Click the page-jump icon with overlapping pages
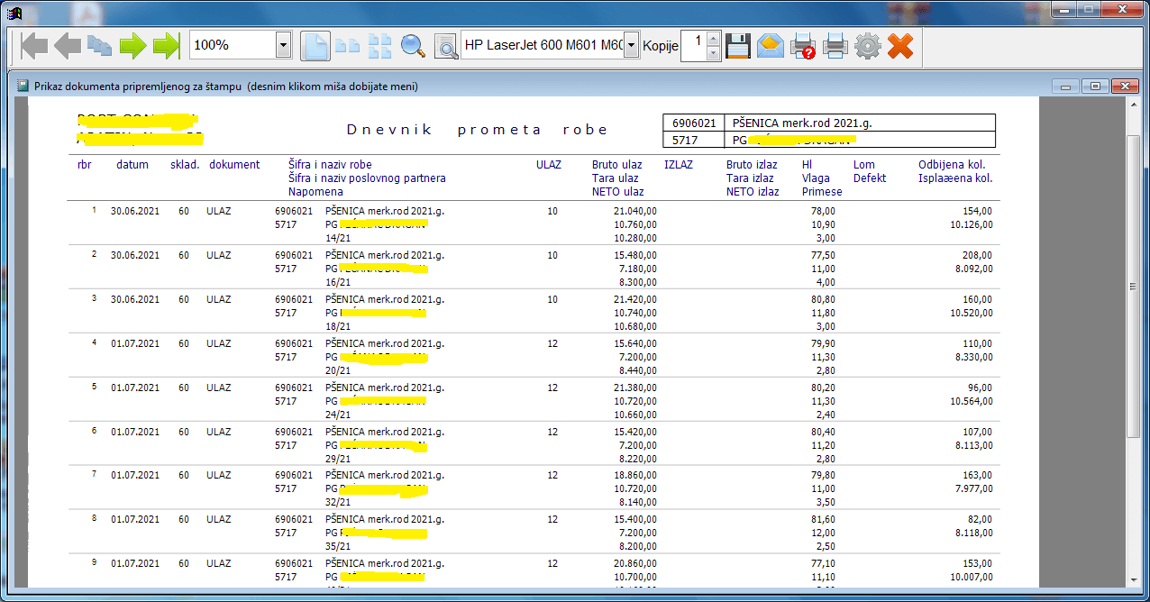Viewport: 1150px width, 602px height. click(x=99, y=46)
